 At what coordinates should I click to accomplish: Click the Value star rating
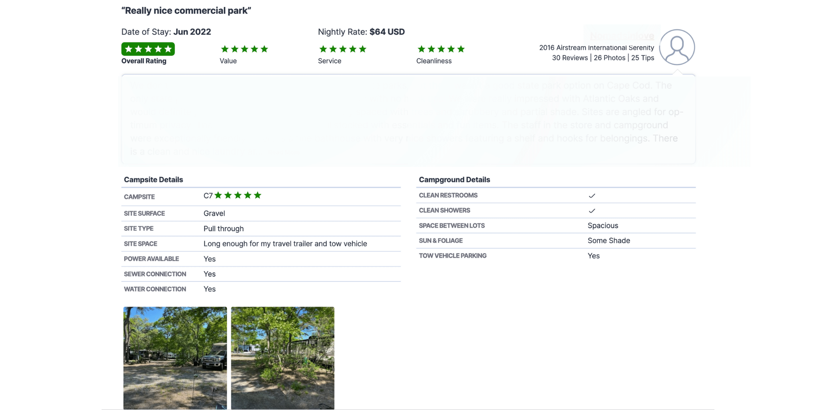click(244, 49)
